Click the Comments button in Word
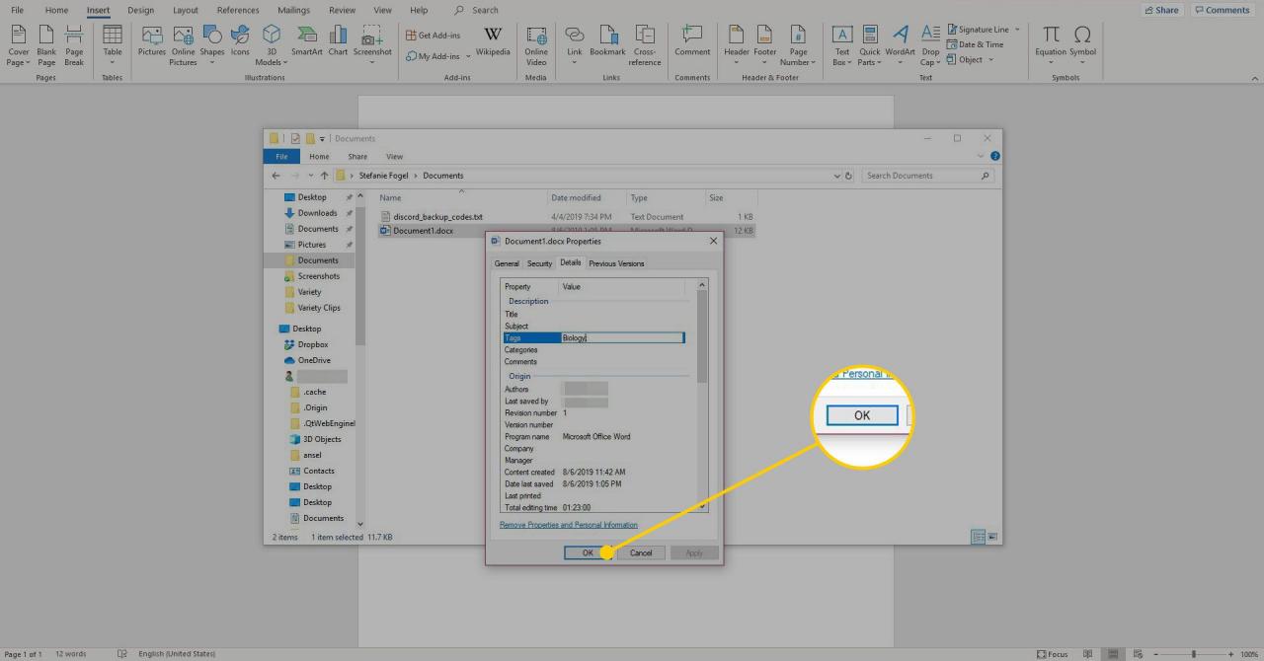 1222,10
